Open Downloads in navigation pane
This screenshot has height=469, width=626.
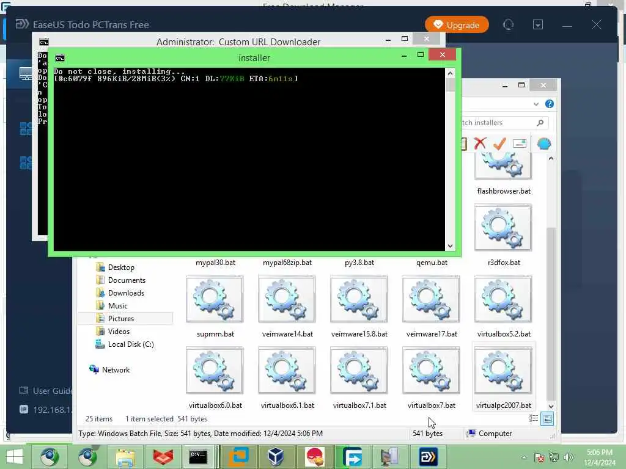click(126, 293)
